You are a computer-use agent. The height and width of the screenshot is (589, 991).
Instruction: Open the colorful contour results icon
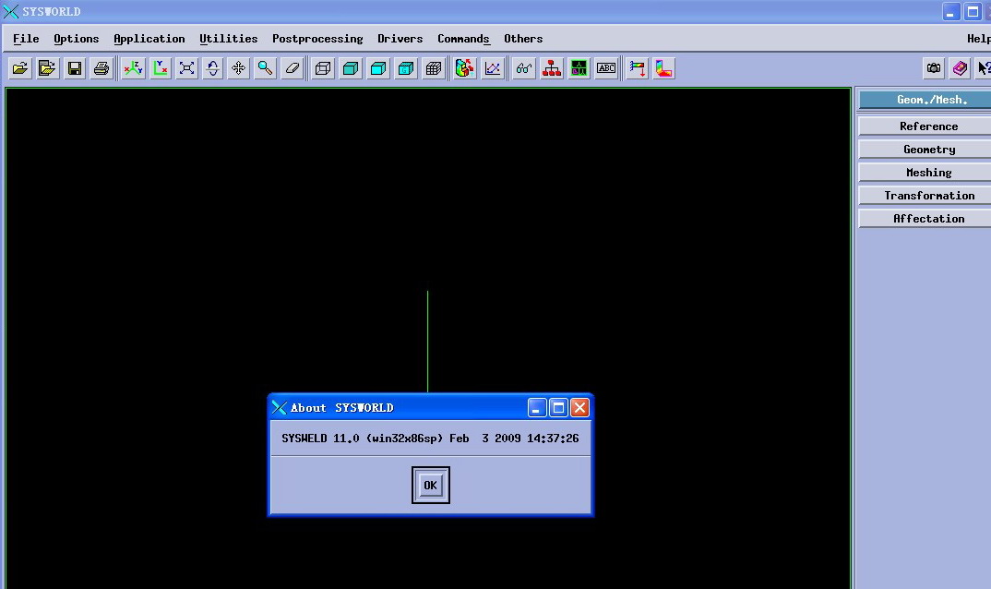click(x=464, y=68)
